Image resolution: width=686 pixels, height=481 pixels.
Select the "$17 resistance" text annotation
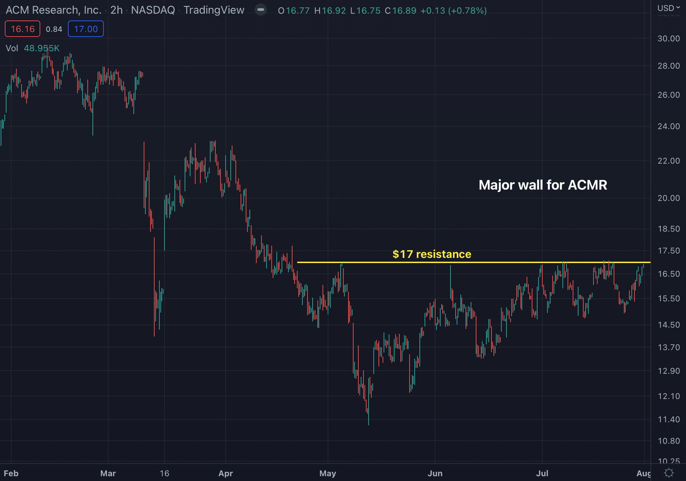coord(432,254)
